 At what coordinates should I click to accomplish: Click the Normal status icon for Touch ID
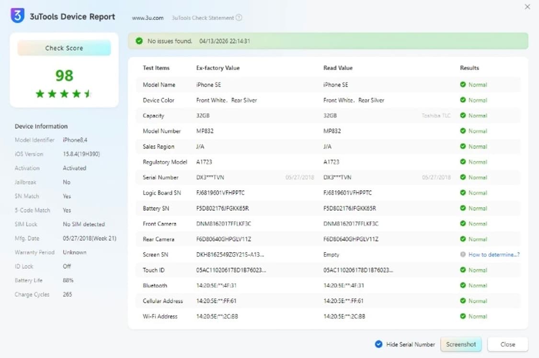pyautogui.click(x=463, y=270)
